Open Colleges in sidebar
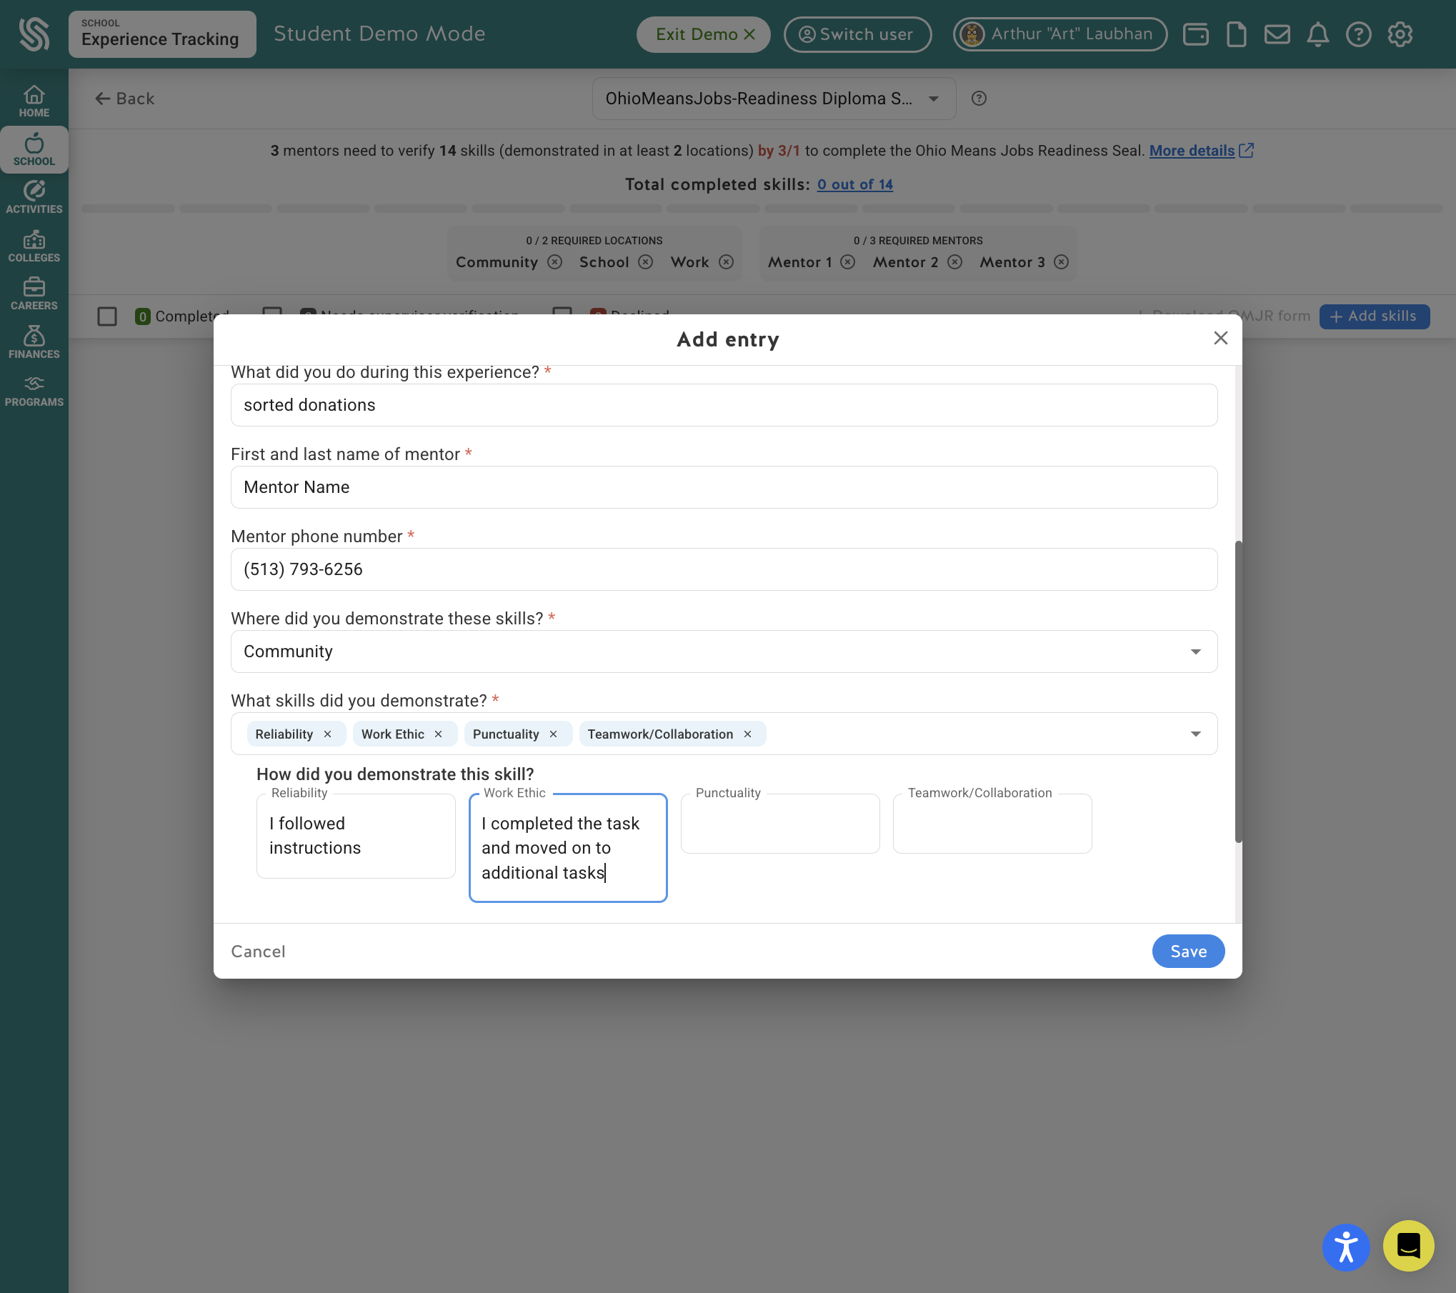This screenshot has height=1293, width=1456. [34, 246]
